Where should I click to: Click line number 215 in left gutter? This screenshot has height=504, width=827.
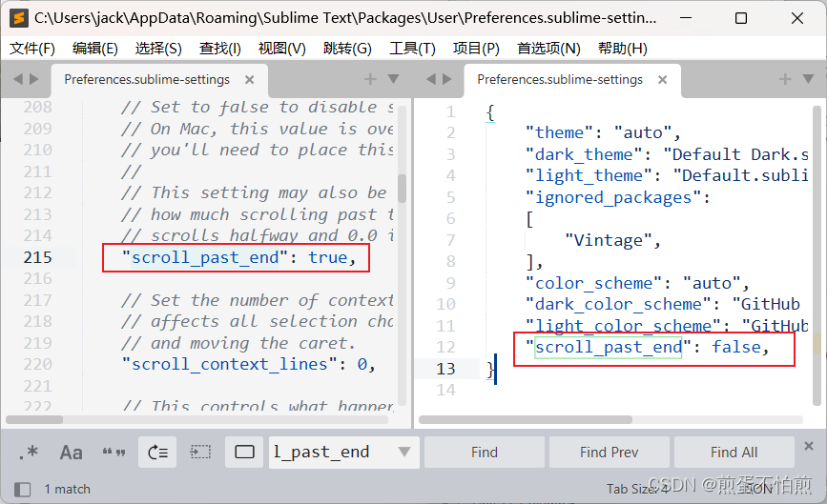tap(37, 257)
